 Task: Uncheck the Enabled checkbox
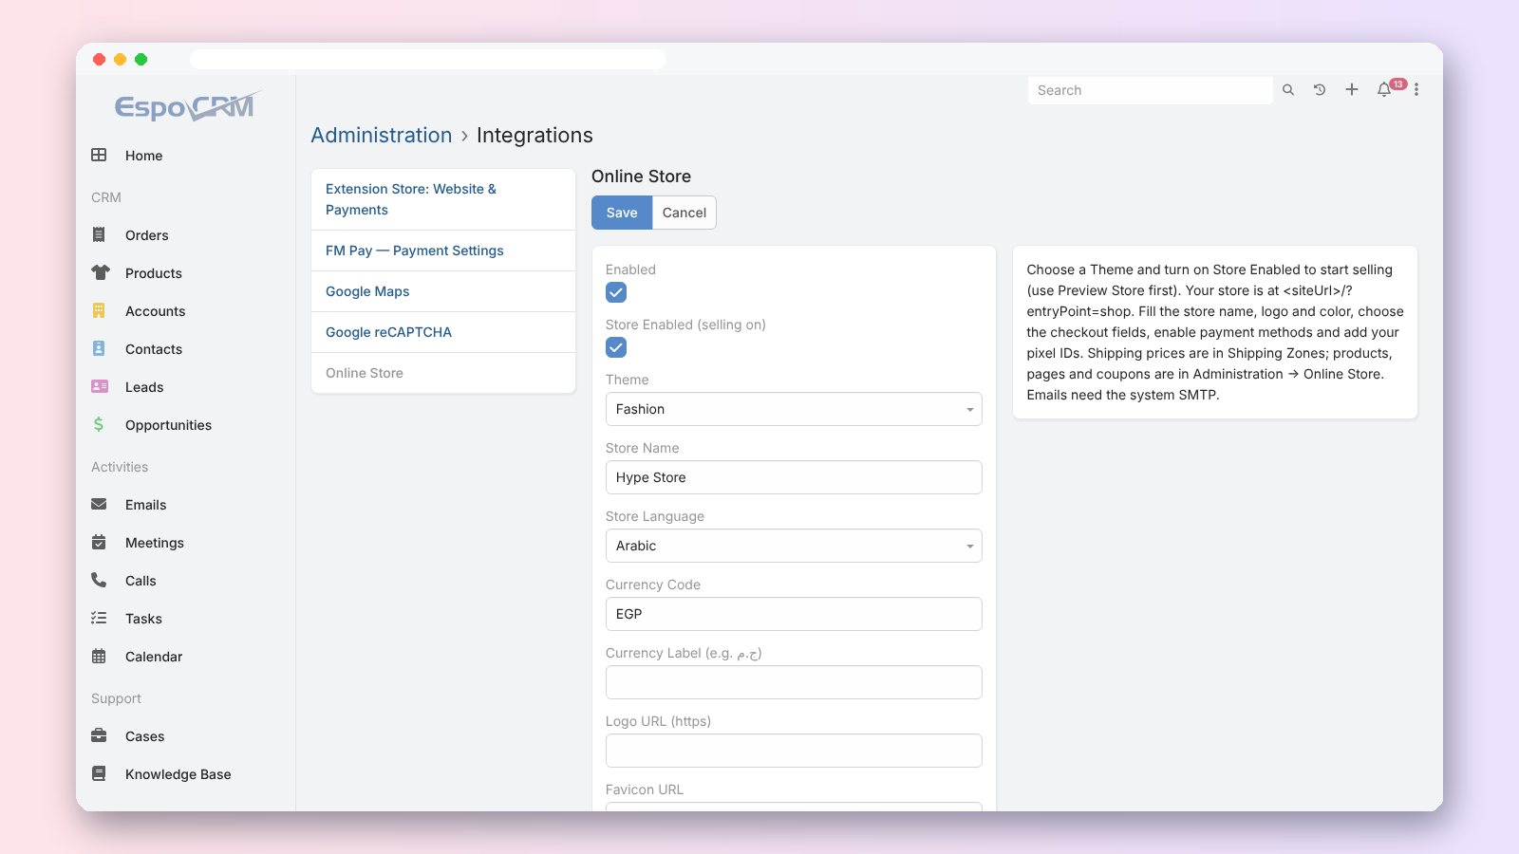pos(616,292)
